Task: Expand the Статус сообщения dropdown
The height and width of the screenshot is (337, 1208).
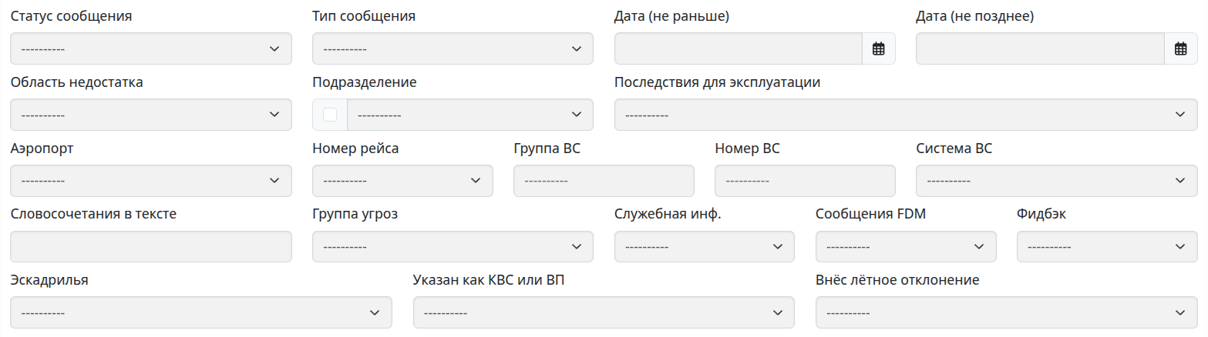Action: [x=151, y=48]
